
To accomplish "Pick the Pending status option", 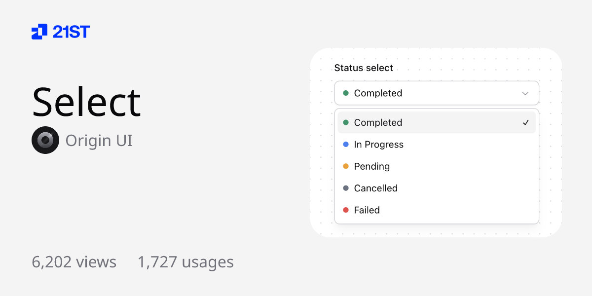I will coord(371,166).
